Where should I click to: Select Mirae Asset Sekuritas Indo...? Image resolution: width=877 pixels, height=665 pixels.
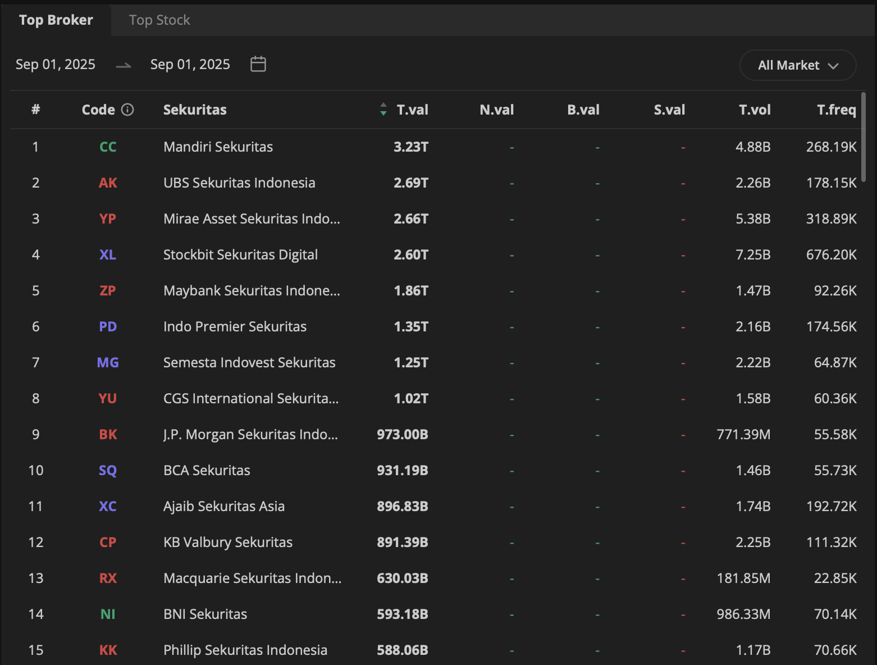coord(252,219)
